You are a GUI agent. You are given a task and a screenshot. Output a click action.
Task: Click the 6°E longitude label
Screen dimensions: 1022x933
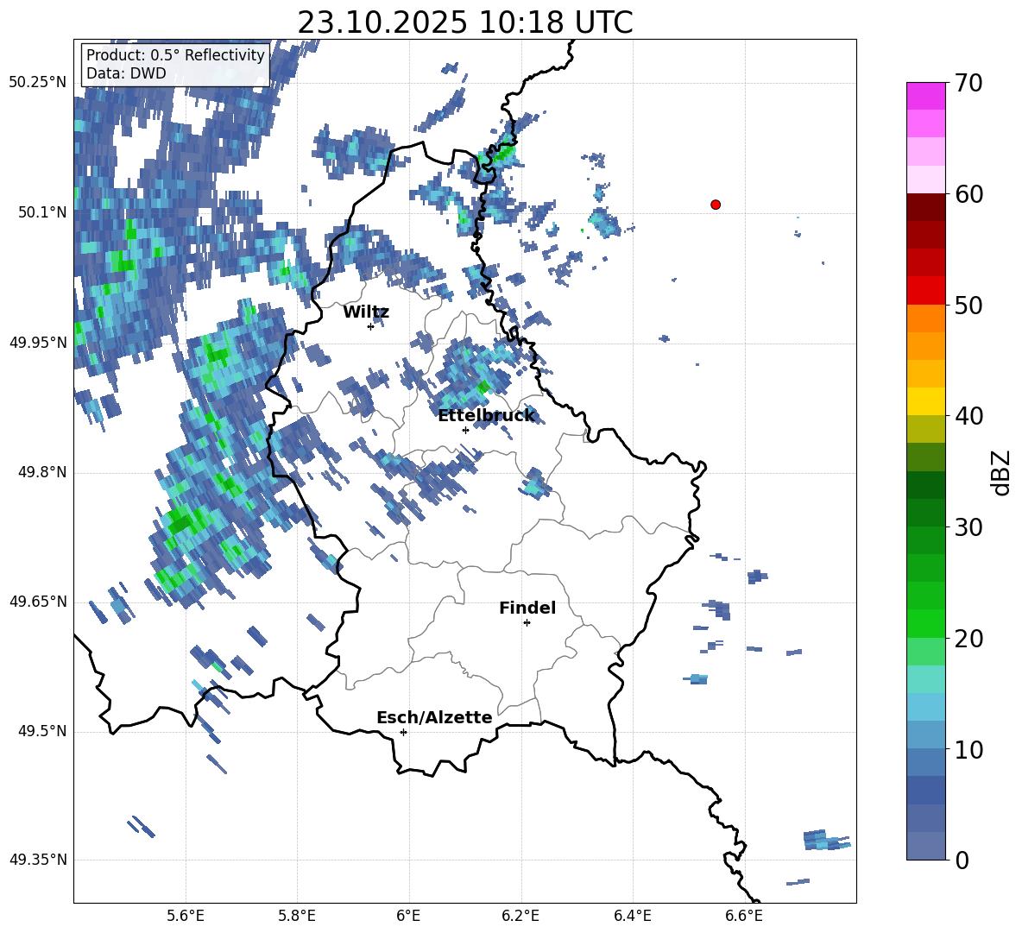point(408,916)
